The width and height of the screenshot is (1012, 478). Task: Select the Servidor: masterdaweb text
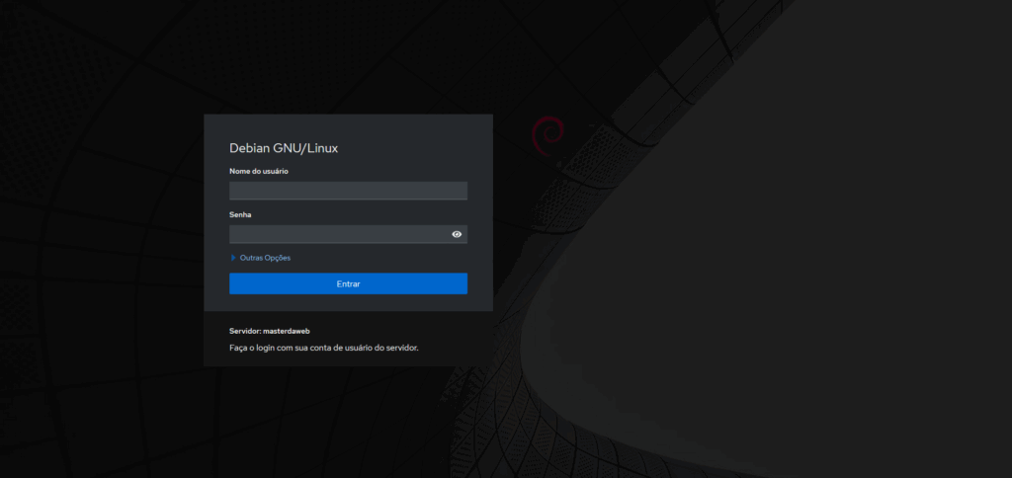[270, 331]
